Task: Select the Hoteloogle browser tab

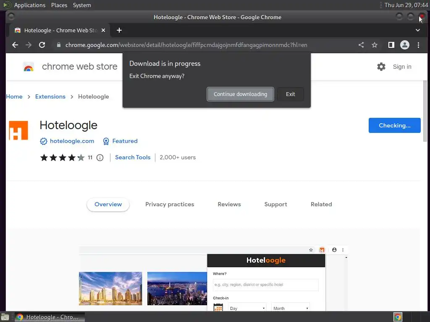Action: [x=60, y=30]
